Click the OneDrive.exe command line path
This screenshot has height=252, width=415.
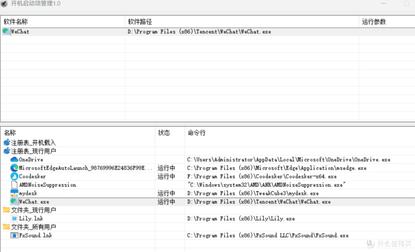pos(289,160)
